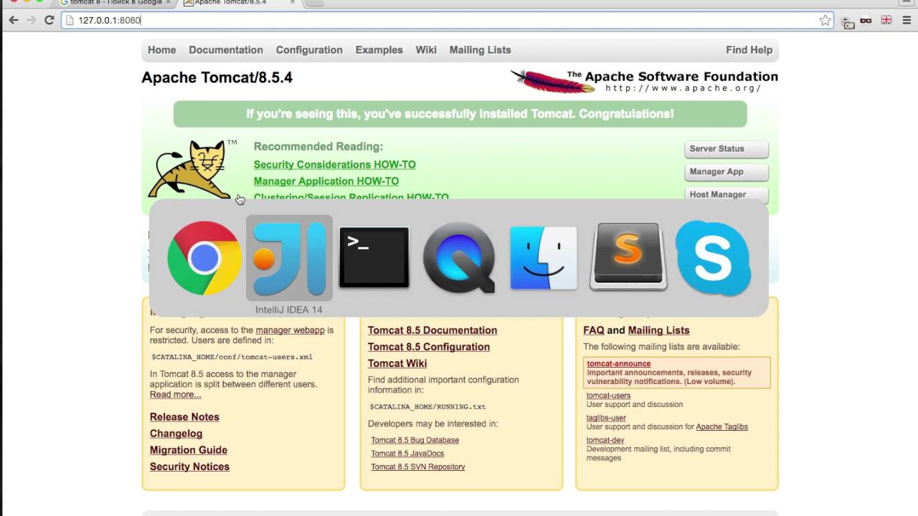Screen dimensions: 918x516
Task: Open Manager Application HOW-TO link
Action: [326, 181]
